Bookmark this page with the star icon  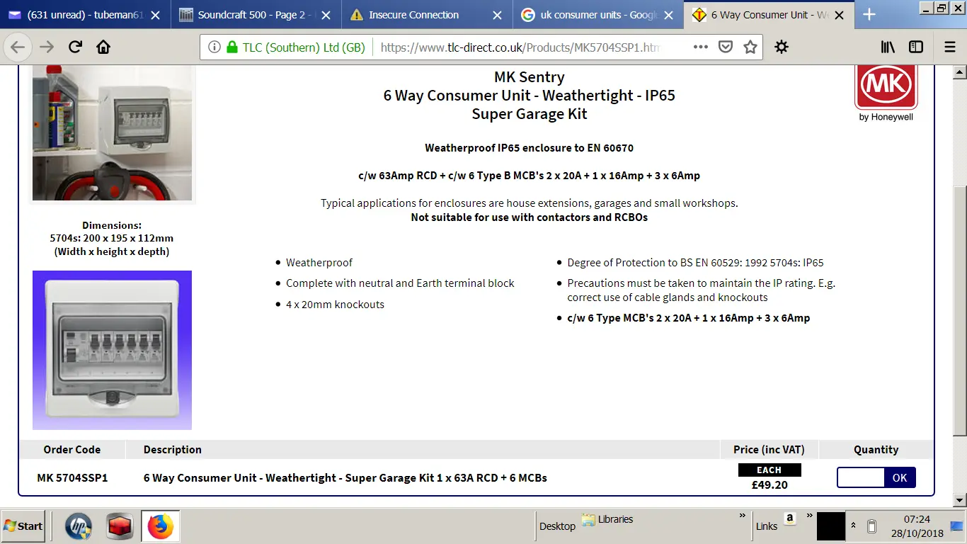point(750,47)
